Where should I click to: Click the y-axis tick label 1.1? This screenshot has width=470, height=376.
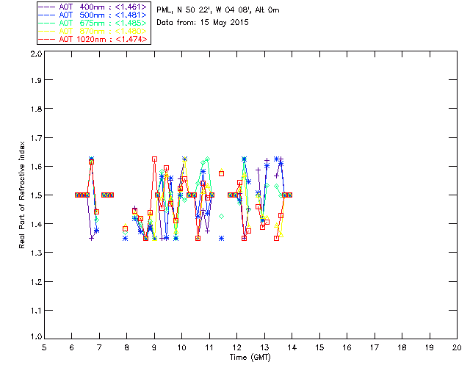point(36,311)
